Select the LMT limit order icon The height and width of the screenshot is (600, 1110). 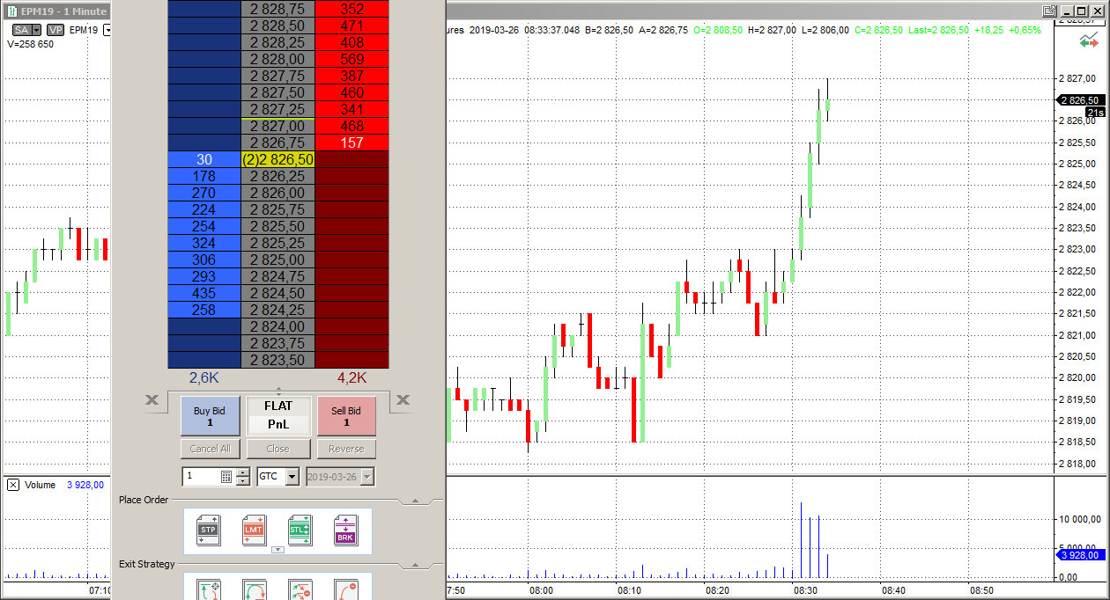254,530
